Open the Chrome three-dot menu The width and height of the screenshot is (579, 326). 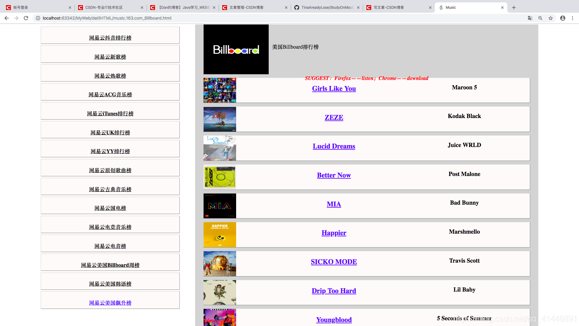click(x=572, y=18)
